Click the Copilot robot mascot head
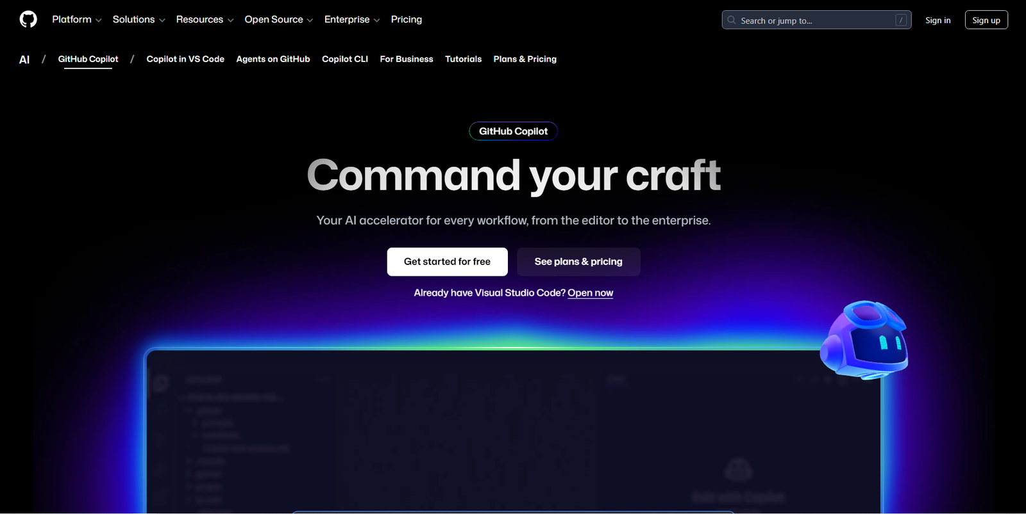 (x=864, y=340)
